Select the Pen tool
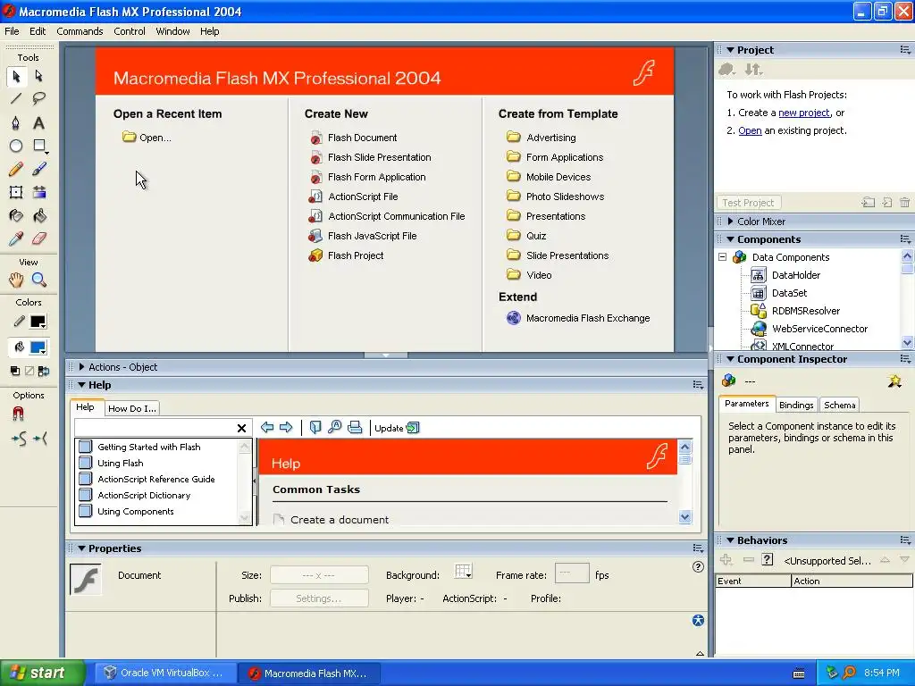Image resolution: width=915 pixels, height=686 pixels. pyautogui.click(x=16, y=122)
